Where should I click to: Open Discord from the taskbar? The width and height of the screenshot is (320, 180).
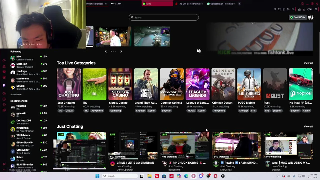[x=201, y=176]
